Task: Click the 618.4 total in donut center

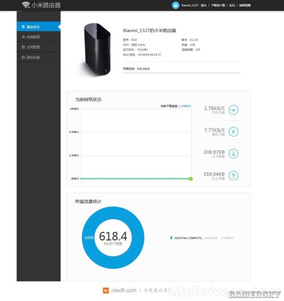Action: [113, 236]
